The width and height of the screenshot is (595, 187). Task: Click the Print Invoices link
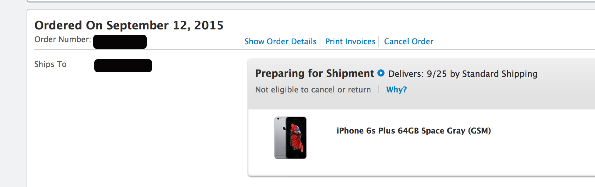[x=350, y=41]
